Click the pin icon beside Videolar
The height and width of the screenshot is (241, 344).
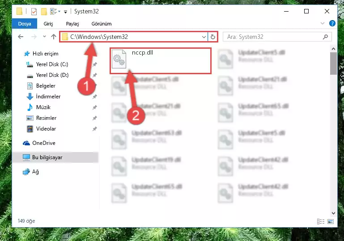coord(94,129)
